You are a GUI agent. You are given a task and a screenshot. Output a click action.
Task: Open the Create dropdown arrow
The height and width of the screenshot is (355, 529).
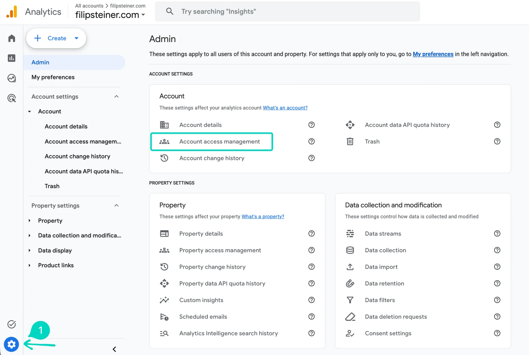[76, 38]
